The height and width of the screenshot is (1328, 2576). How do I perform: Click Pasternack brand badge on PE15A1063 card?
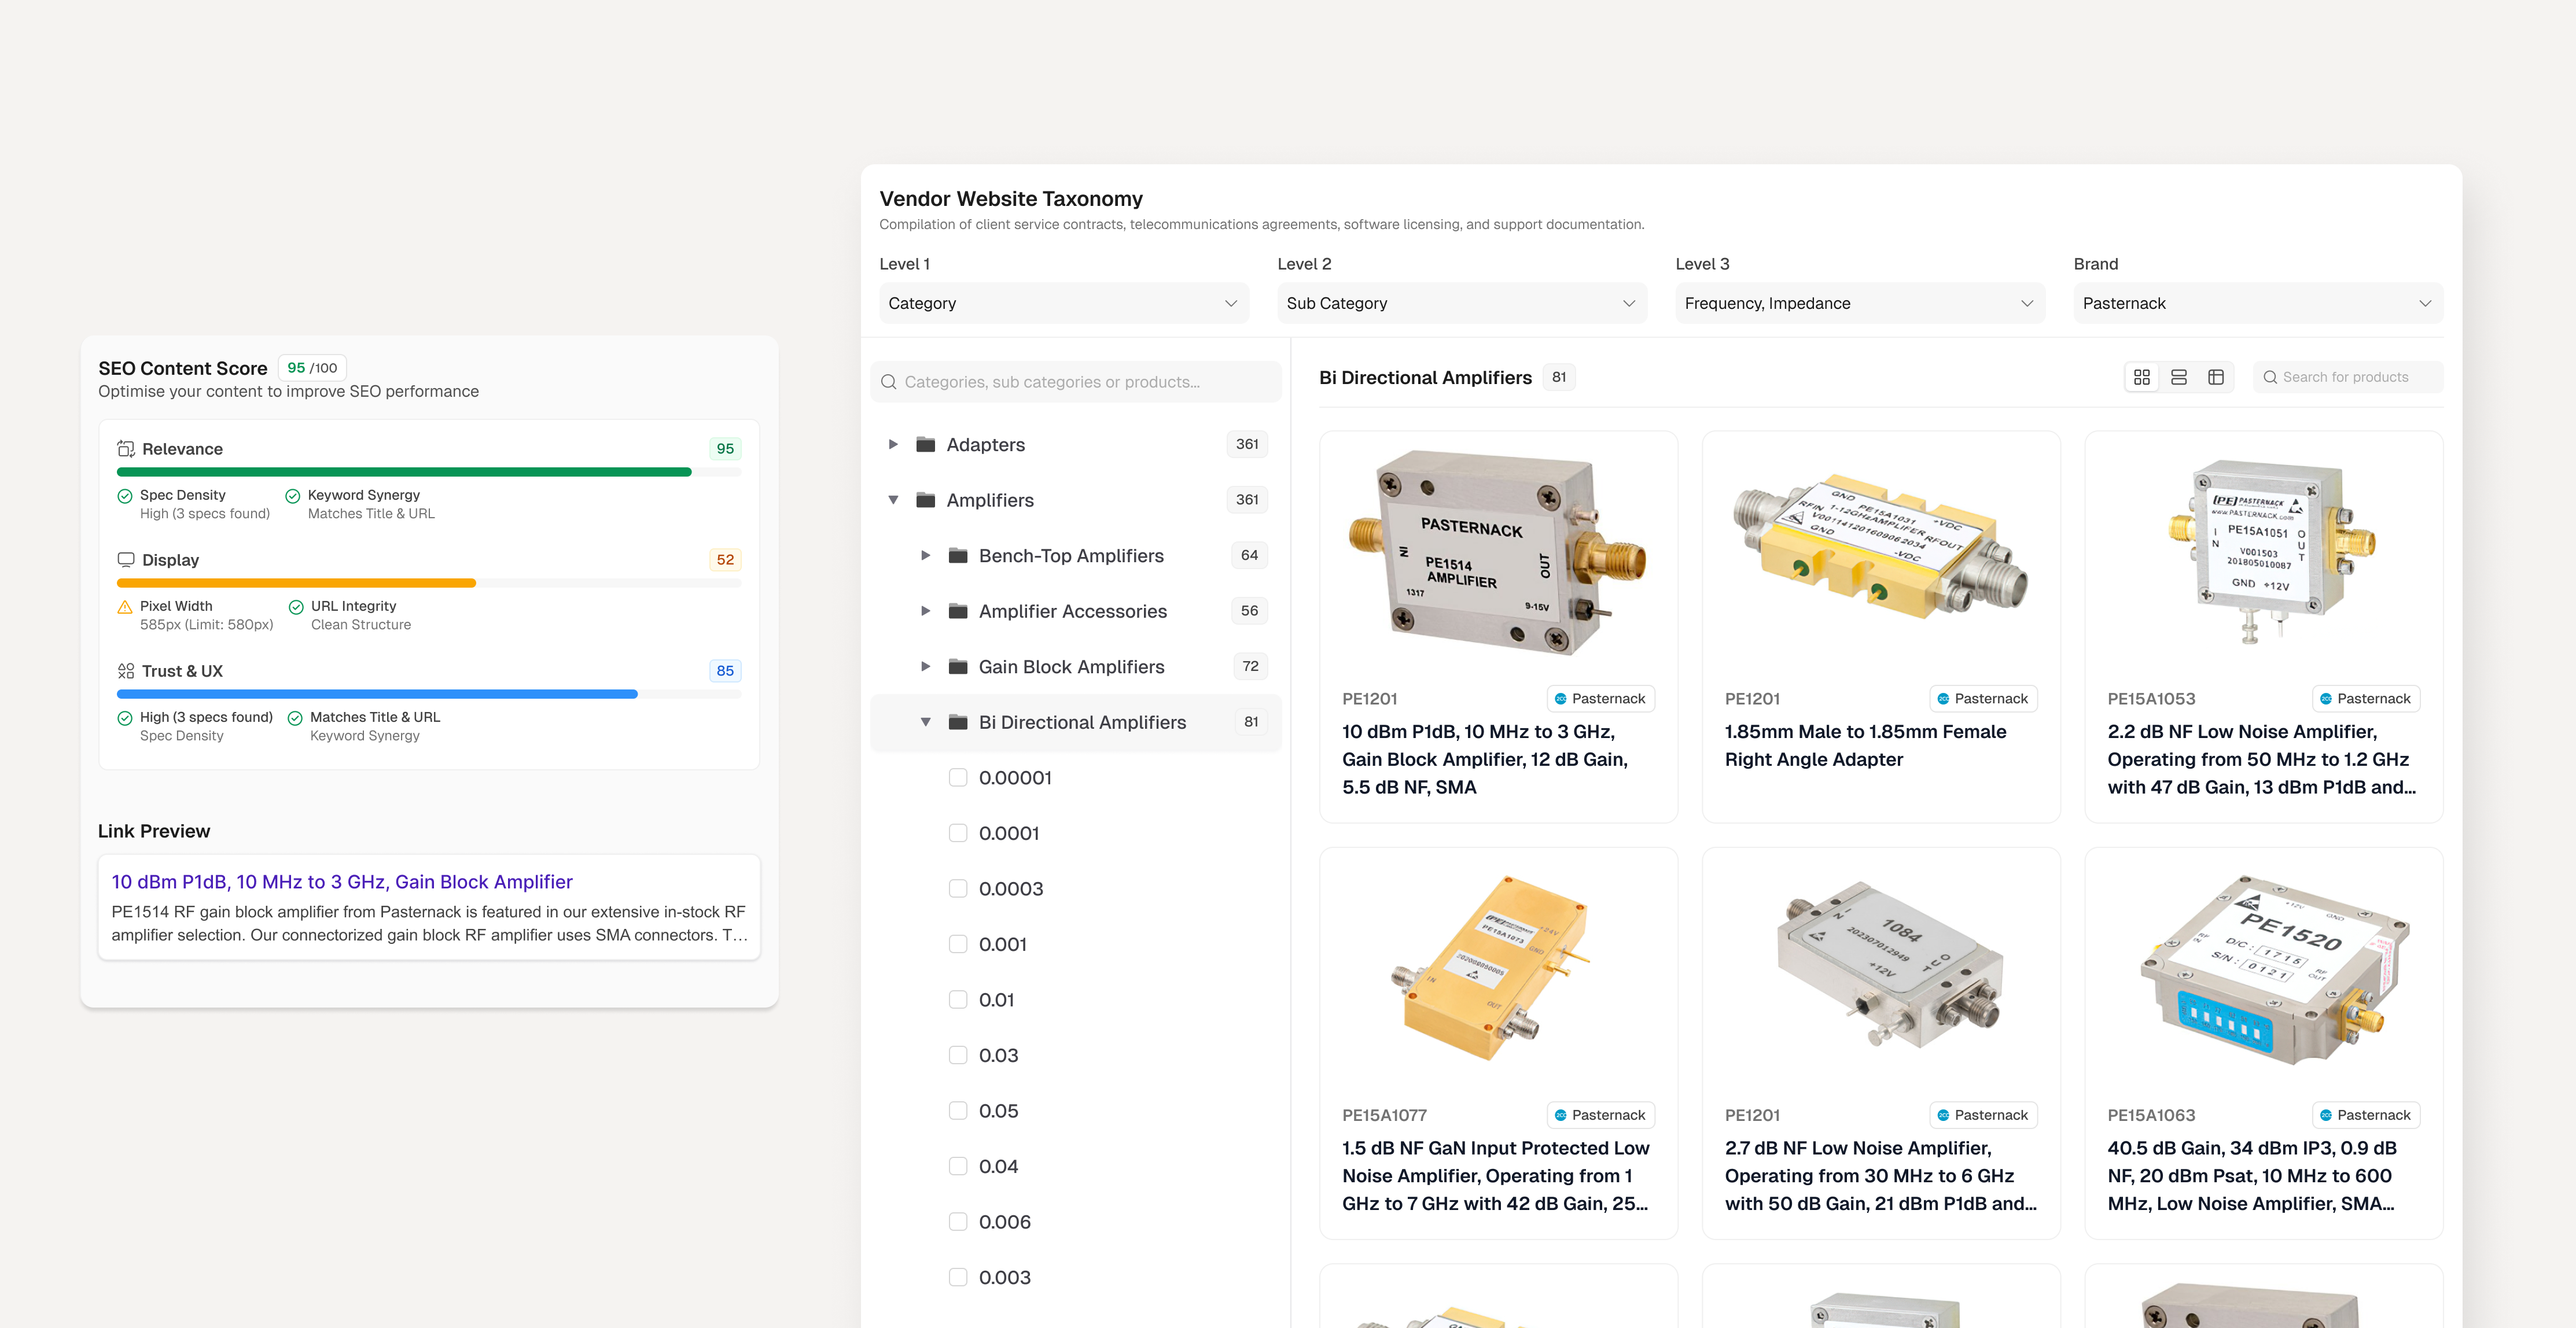tap(2365, 1115)
